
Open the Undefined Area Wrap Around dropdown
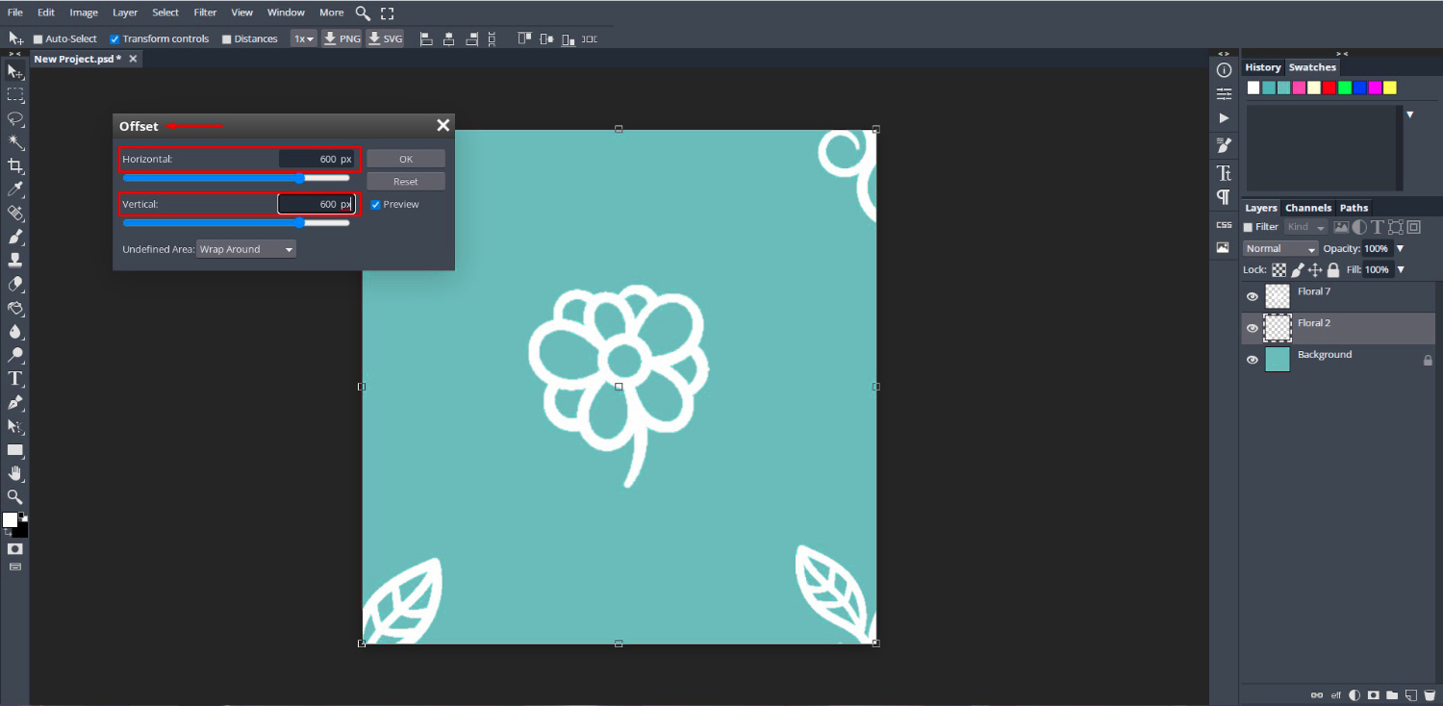point(246,249)
